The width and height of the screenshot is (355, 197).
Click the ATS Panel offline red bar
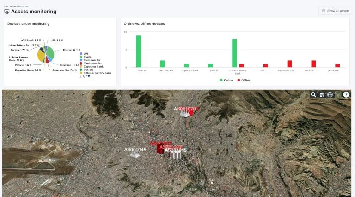coord(337,66)
